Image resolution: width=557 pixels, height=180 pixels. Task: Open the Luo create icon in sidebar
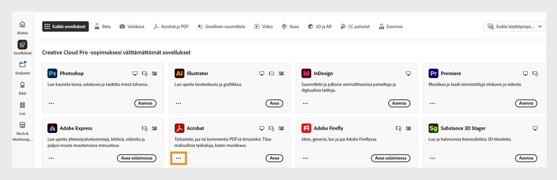pyautogui.click(x=22, y=105)
